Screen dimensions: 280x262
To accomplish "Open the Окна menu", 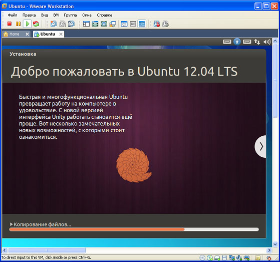I will point(87,15).
